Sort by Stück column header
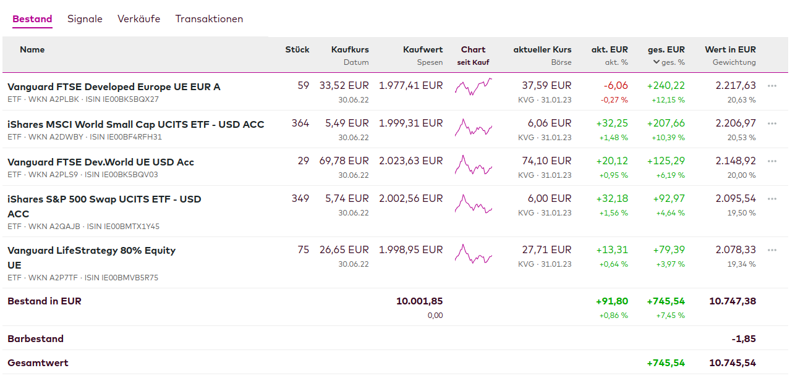The height and width of the screenshot is (389, 795). pyautogui.click(x=297, y=49)
